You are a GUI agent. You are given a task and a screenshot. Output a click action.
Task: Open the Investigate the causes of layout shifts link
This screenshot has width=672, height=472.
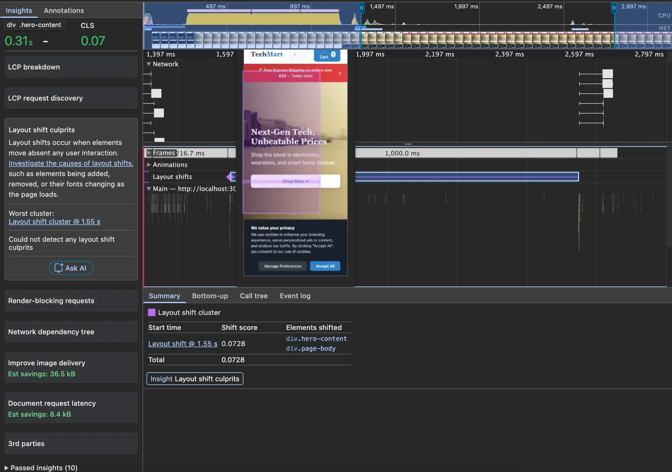(x=70, y=163)
